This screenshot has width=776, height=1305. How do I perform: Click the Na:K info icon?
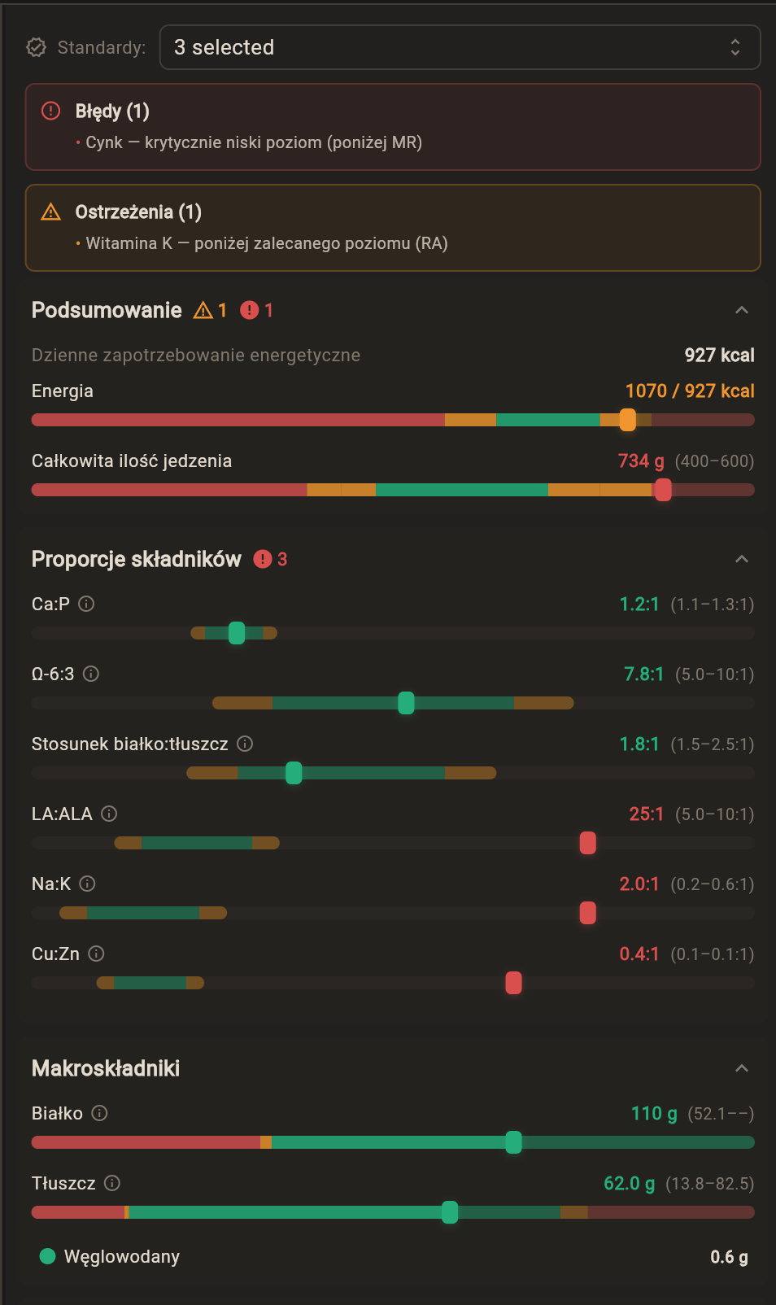coord(87,884)
